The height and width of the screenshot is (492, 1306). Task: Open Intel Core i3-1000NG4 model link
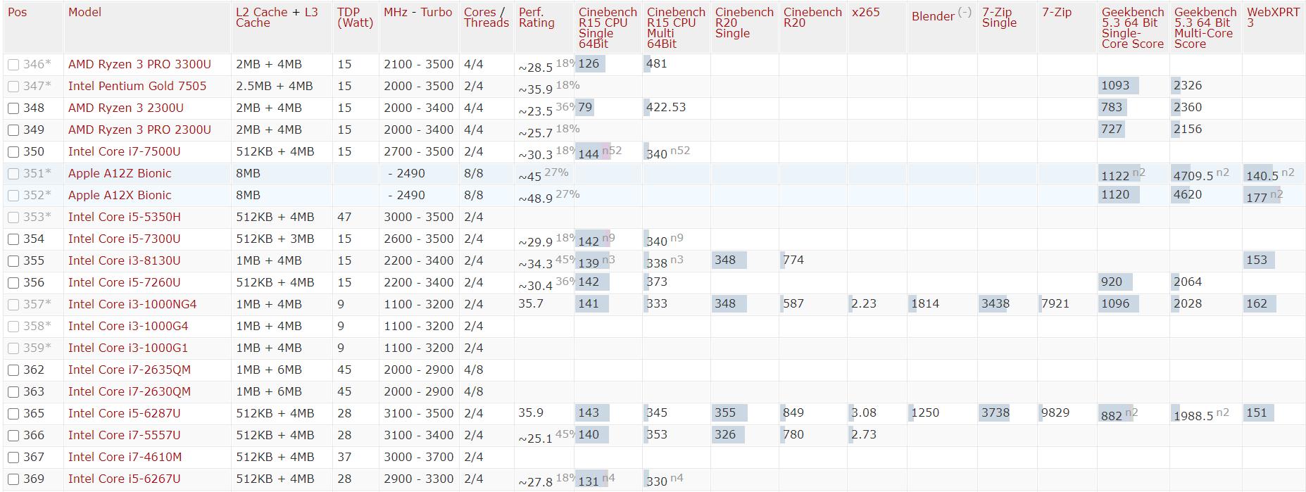pyautogui.click(x=132, y=305)
